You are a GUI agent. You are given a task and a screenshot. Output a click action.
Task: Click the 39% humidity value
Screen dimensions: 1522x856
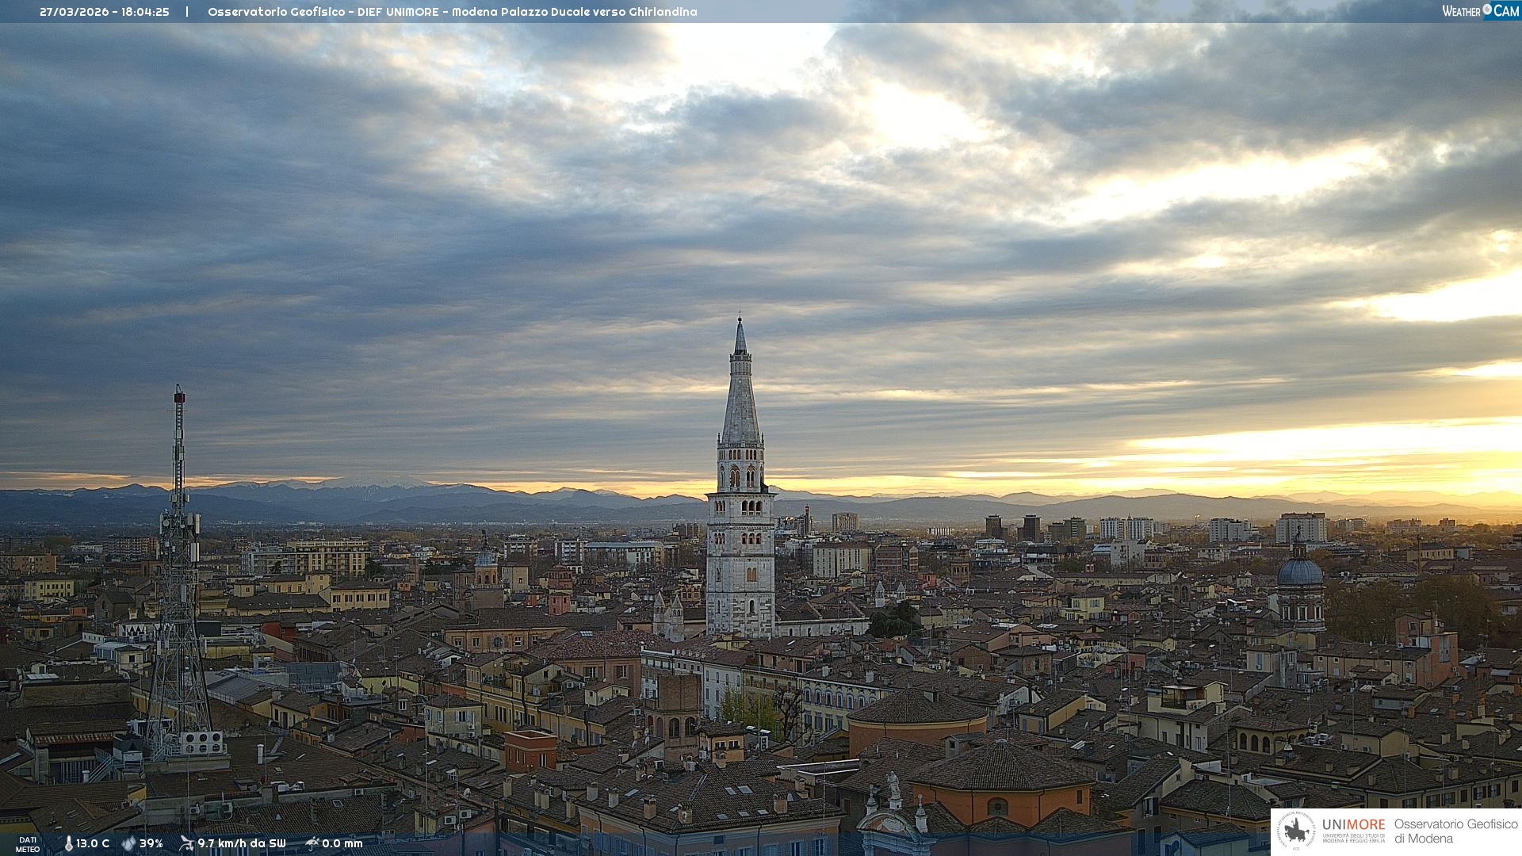click(x=151, y=843)
